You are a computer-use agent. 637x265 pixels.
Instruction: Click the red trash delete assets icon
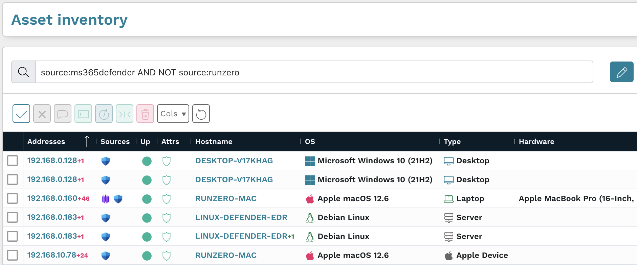tap(145, 114)
